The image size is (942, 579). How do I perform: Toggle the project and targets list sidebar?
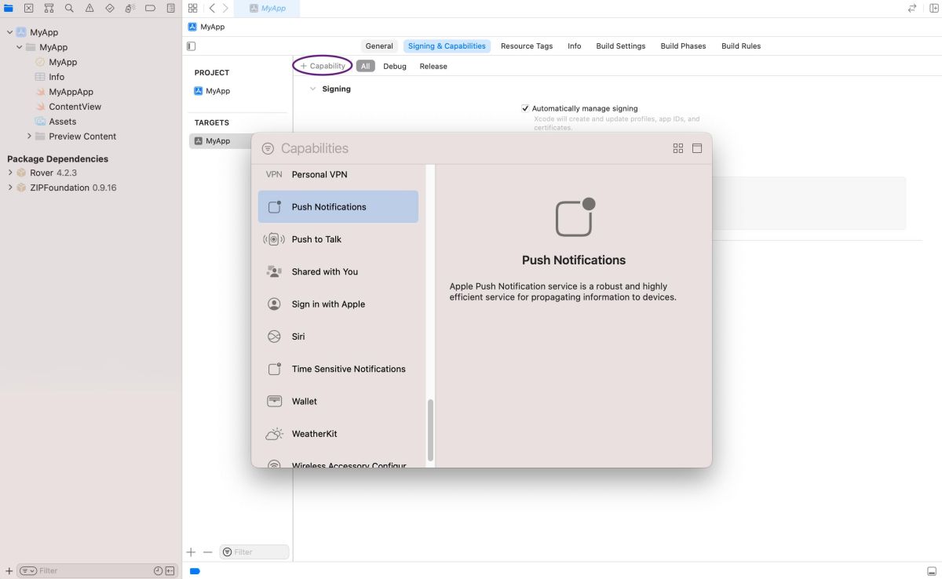point(192,46)
